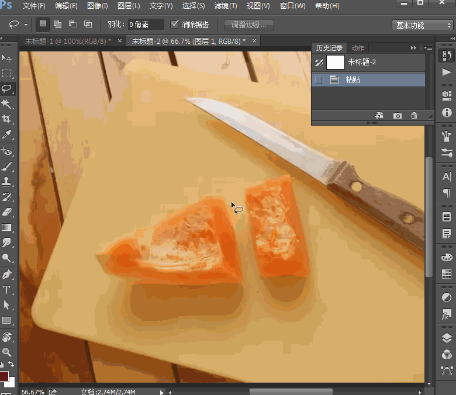Select the Zoom tool
Image resolution: width=456 pixels, height=395 pixels.
pyautogui.click(x=6, y=352)
